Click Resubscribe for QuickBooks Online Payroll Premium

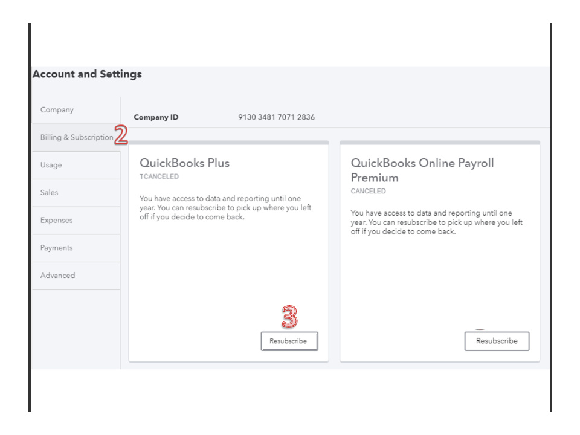497,341
